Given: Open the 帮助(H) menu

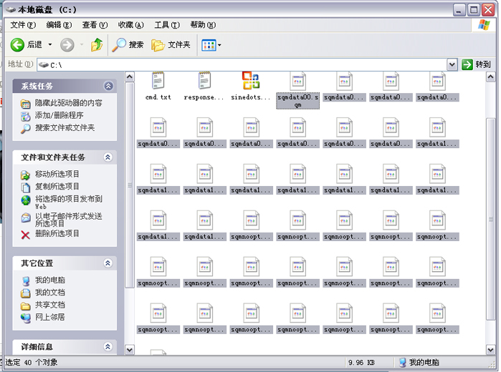Looking at the screenshot, I should (x=203, y=25).
